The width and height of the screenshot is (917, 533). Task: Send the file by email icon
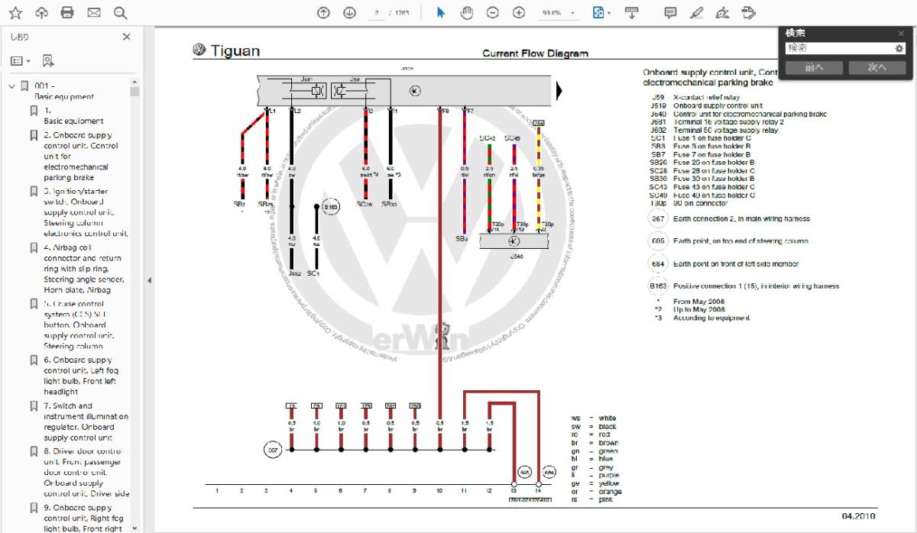click(93, 12)
